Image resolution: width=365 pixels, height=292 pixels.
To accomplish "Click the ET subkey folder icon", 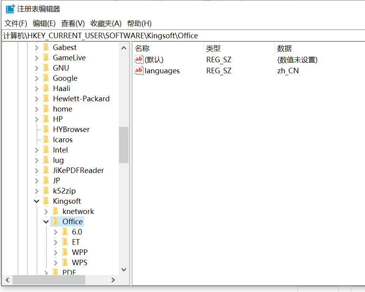I will [65, 242].
